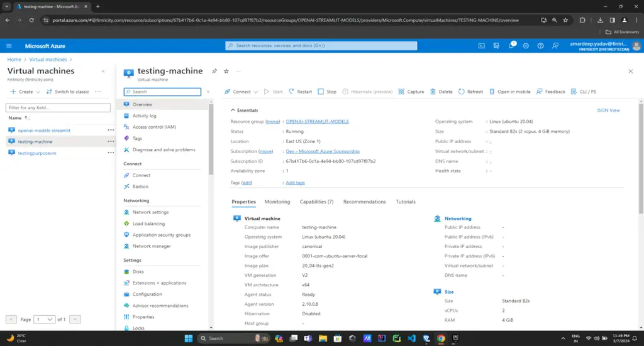
Task: Open Extensions + applications
Action: [x=159, y=283]
